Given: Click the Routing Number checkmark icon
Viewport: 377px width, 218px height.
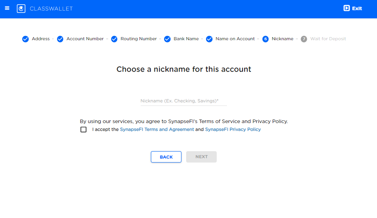Looking at the screenshot, I should tap(114, 39).
